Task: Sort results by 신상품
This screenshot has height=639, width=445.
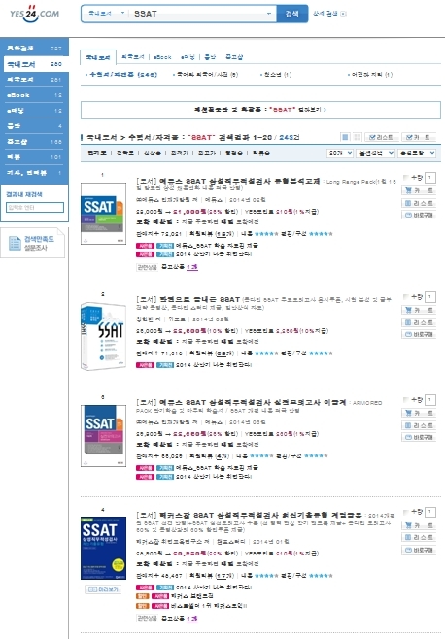Action: click(x=152, y=153)
